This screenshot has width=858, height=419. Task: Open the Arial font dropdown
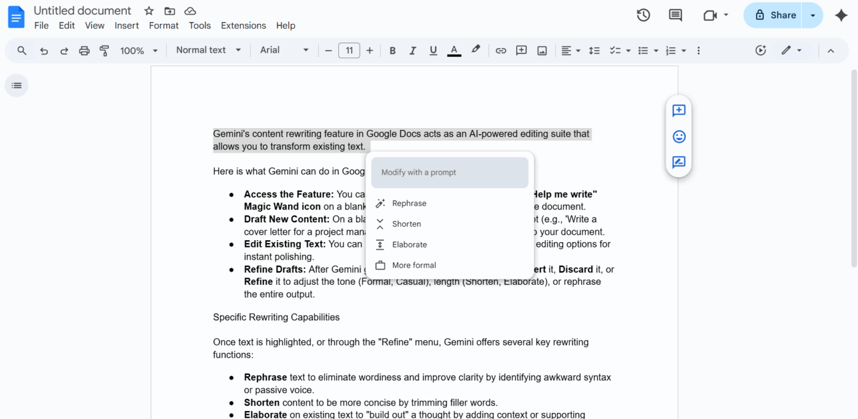point(284,50)
